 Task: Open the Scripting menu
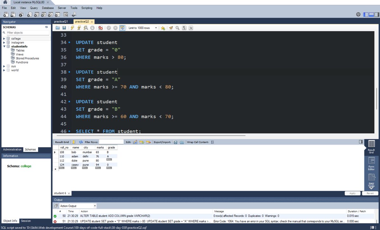click(87, 8)
